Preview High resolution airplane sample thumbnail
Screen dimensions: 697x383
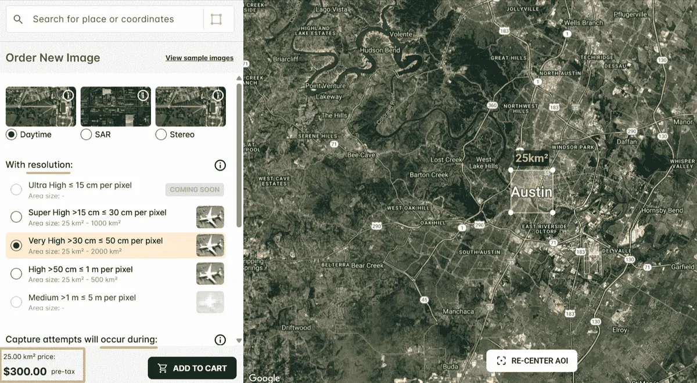210,273
